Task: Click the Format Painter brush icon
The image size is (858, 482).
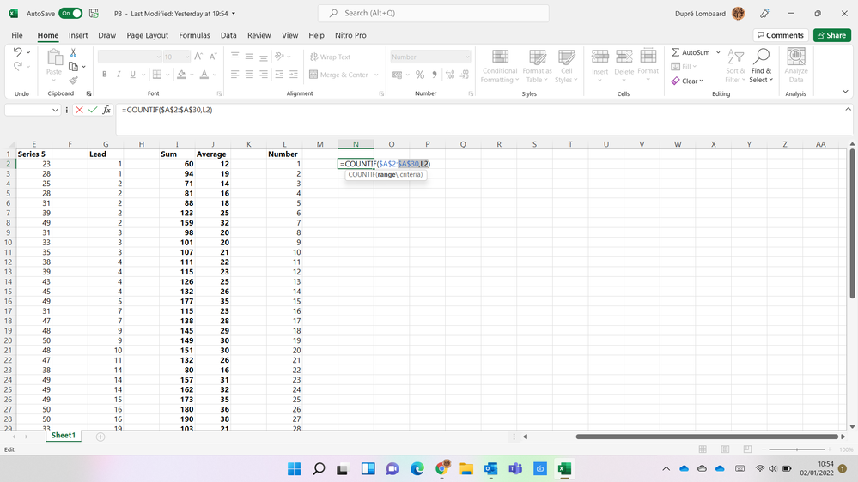Action: [73, 81]
